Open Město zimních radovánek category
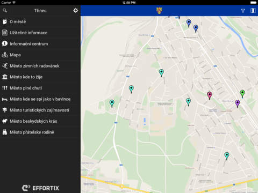Screen dimensions: 258x193 click(40, 66)
